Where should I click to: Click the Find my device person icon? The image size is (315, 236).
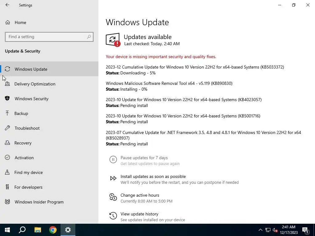(7, 172)
